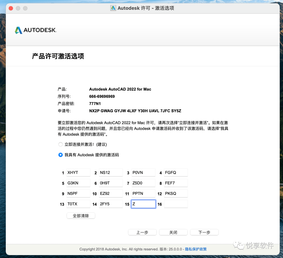Click activation code field 4 containing FGFQ
The image size is (283, 258).
pos(176,173)
